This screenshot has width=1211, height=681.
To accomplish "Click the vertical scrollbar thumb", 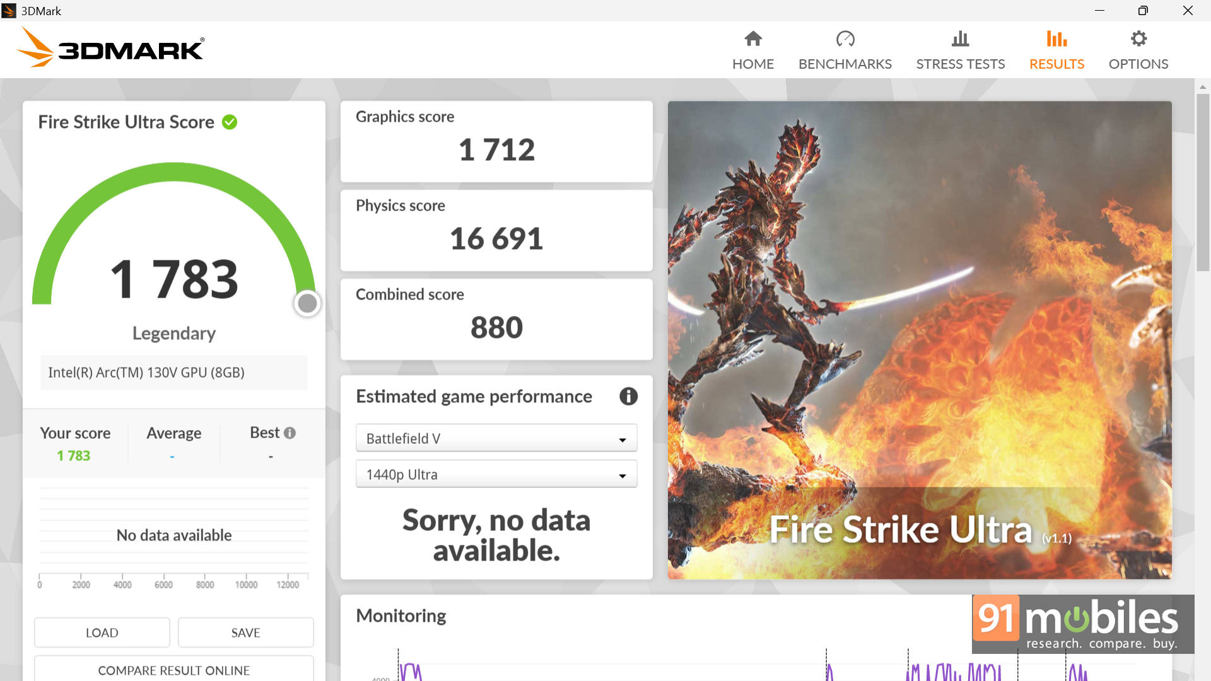I will point(1202,183).
